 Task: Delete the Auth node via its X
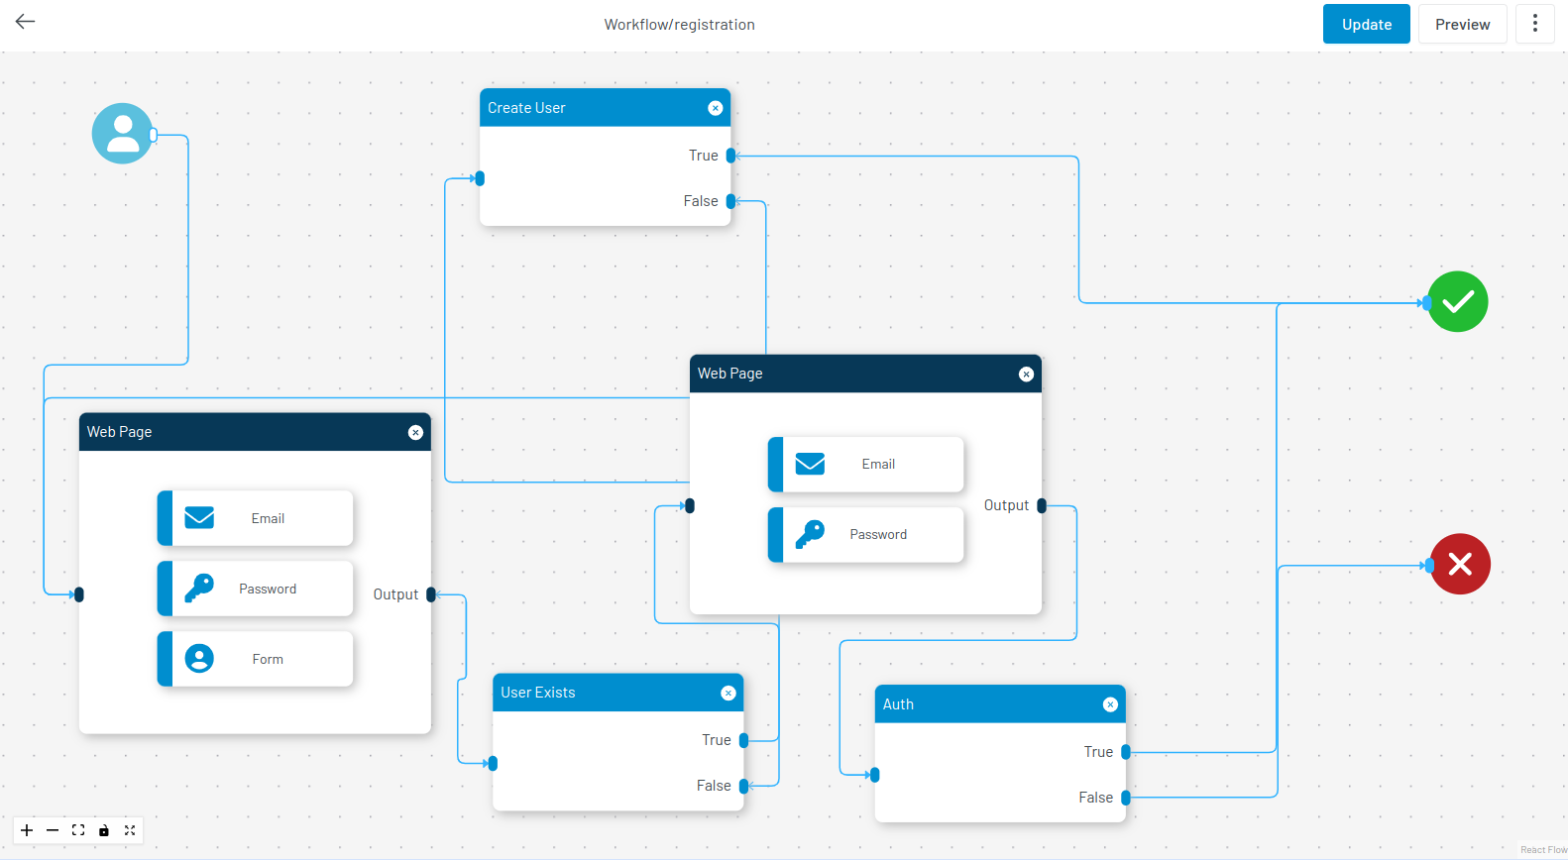click(1110, 704)
